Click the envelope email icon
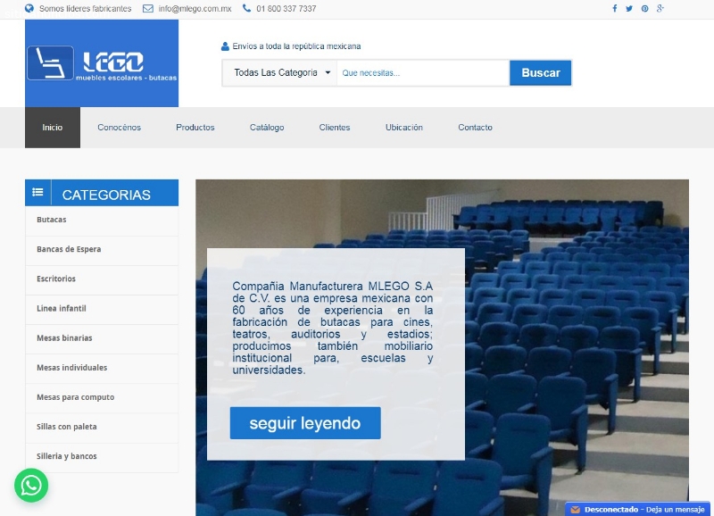This screenshot has width=714, height=516. [148, 9]
